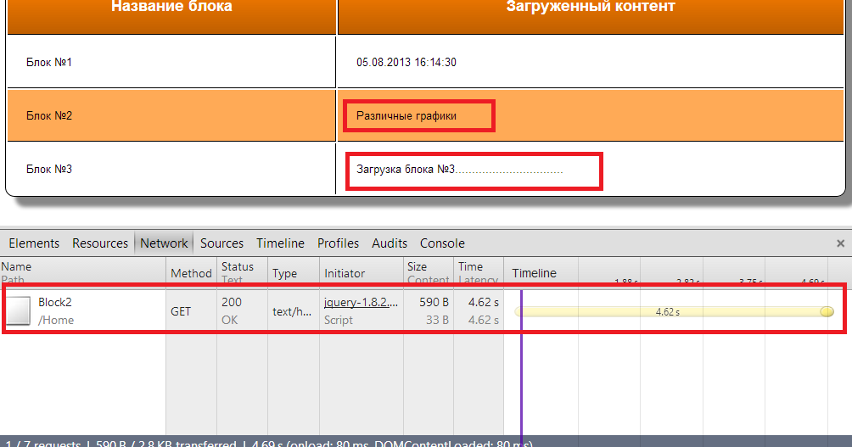This screenshot has height=447, width=852.
Task: Sort by the Time column header
Action: pyautogui.click(x=478, y=272)
